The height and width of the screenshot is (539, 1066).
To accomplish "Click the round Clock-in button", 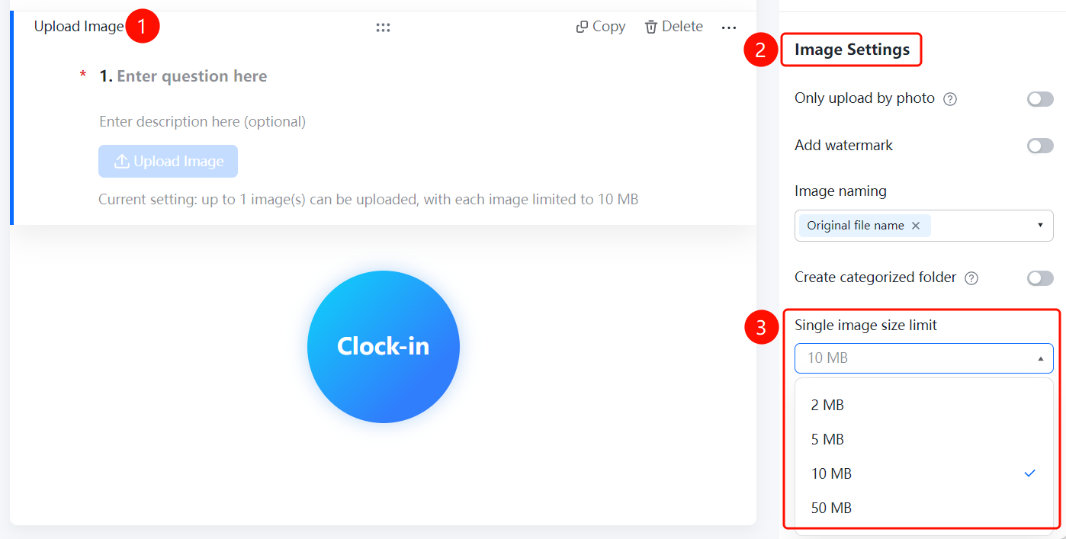I will pyautogui.click(x=384, y=346).
